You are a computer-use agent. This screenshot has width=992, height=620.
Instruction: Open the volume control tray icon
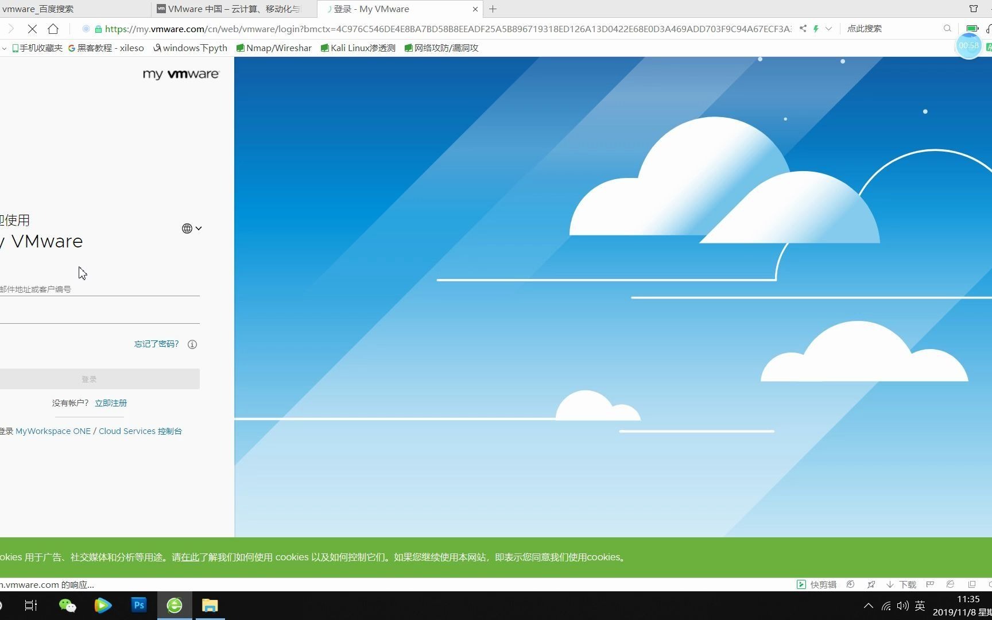coord(902,606)
